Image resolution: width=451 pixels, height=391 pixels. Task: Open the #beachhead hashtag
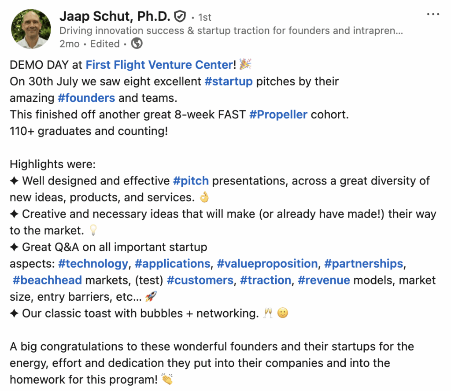coord(48,280)
